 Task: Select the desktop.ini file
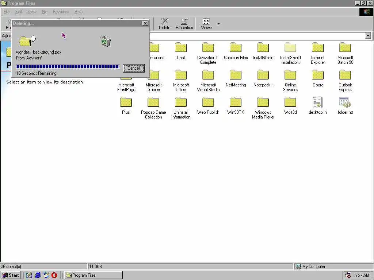pos(318,106)
